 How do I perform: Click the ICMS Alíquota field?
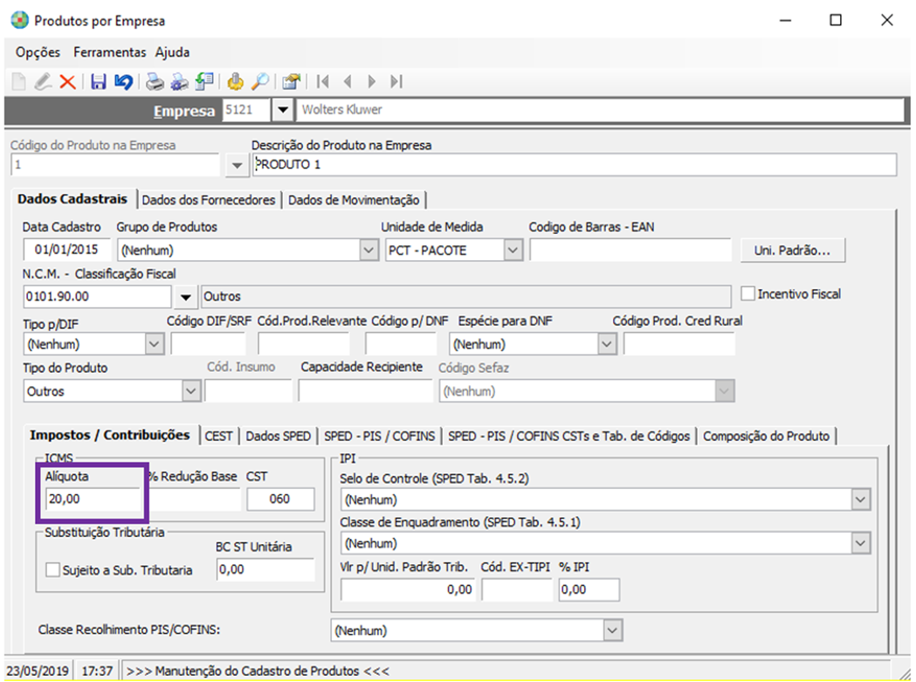[93, 499]
